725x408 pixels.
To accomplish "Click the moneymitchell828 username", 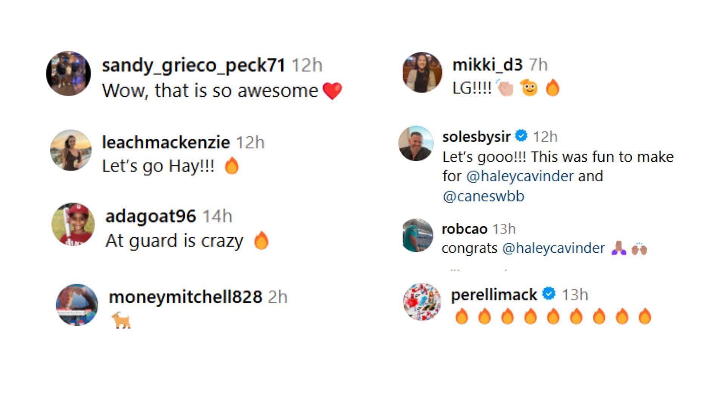I will point(185,297).
